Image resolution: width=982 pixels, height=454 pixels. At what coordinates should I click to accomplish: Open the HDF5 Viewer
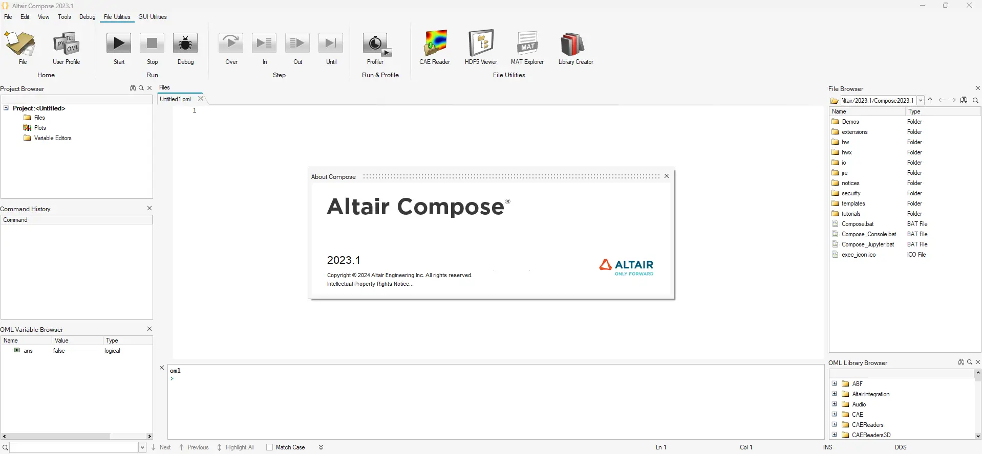[481, 48]
